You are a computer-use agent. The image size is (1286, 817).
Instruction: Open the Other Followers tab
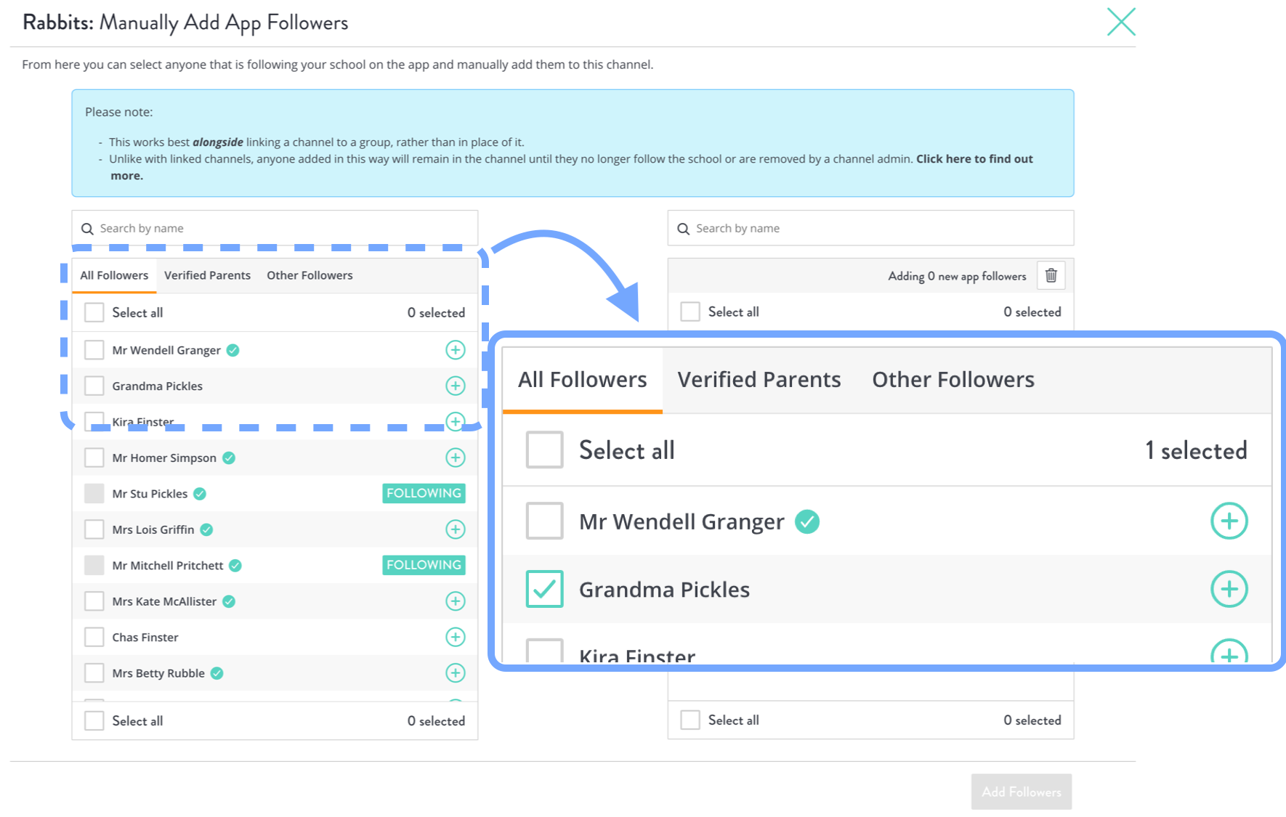(310, 275)
